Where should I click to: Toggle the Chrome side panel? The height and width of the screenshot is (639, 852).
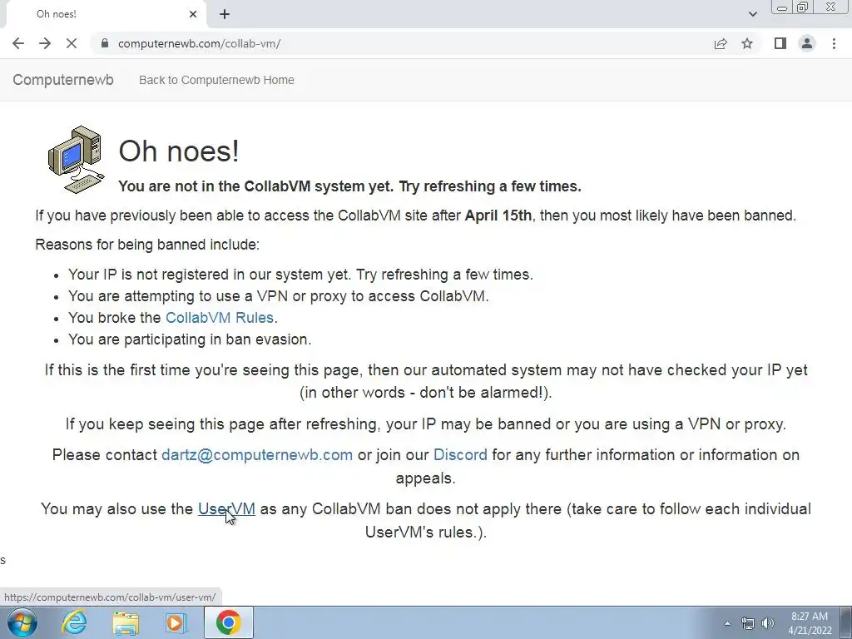point(780,43)
